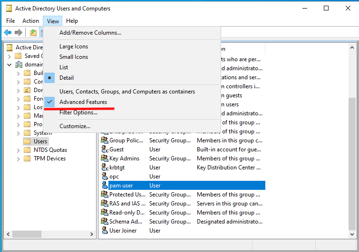The image size is (359, 252).
Task: Click the Forward arrow toolbar icon
Action: click(x=19, y=32)
